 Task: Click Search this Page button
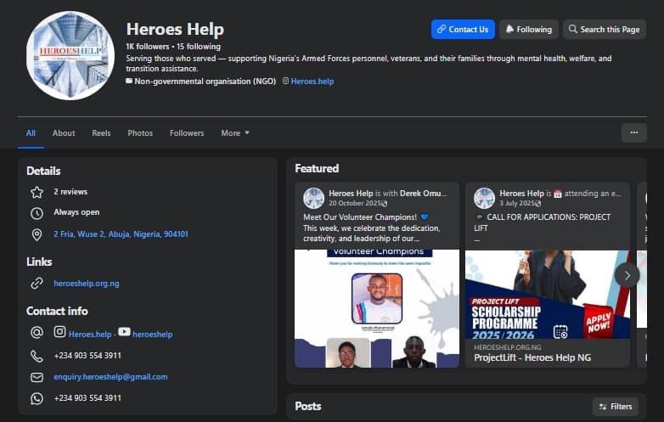tap(605, 29)
